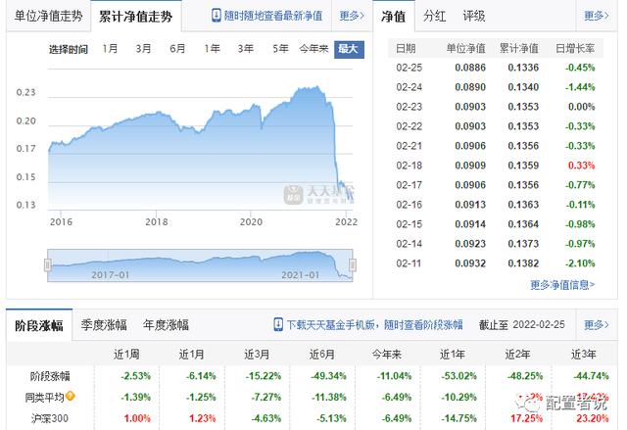Select the 今年来 time range option

click(x=313, y=49)
